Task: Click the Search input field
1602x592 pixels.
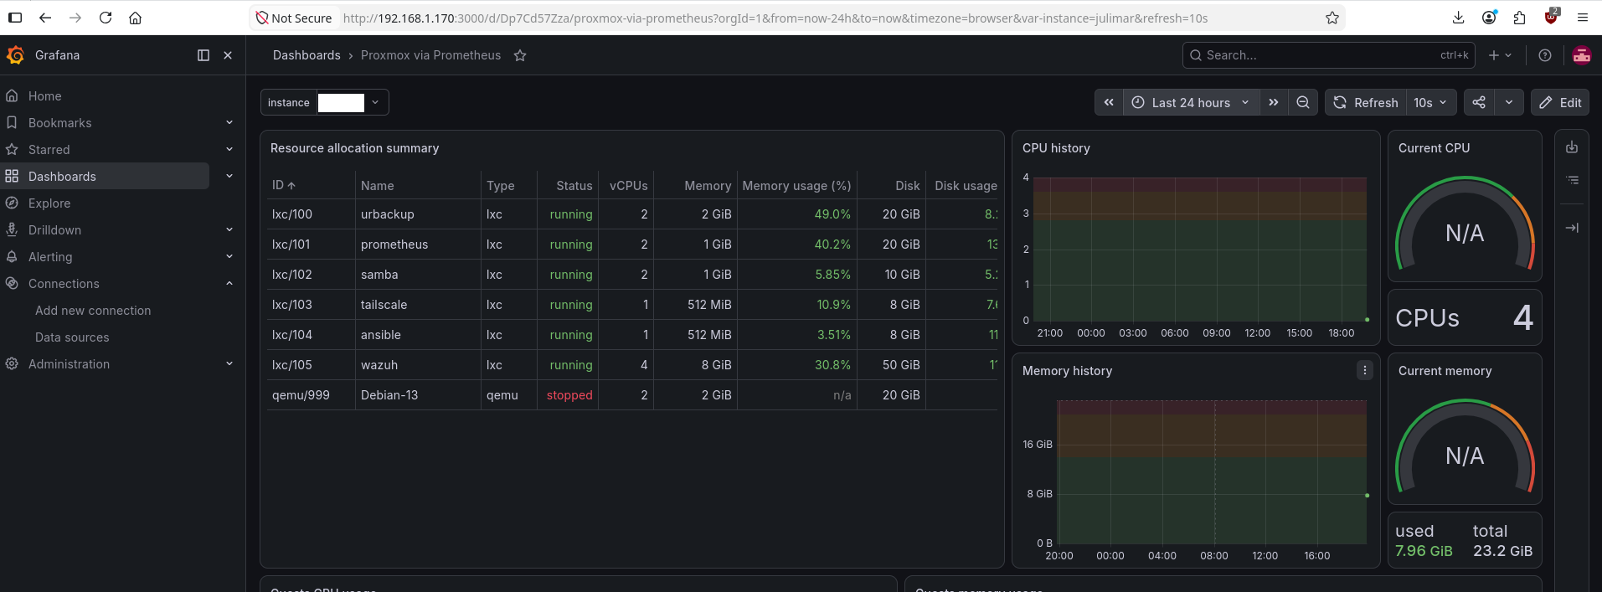Action: (1327, 55)
